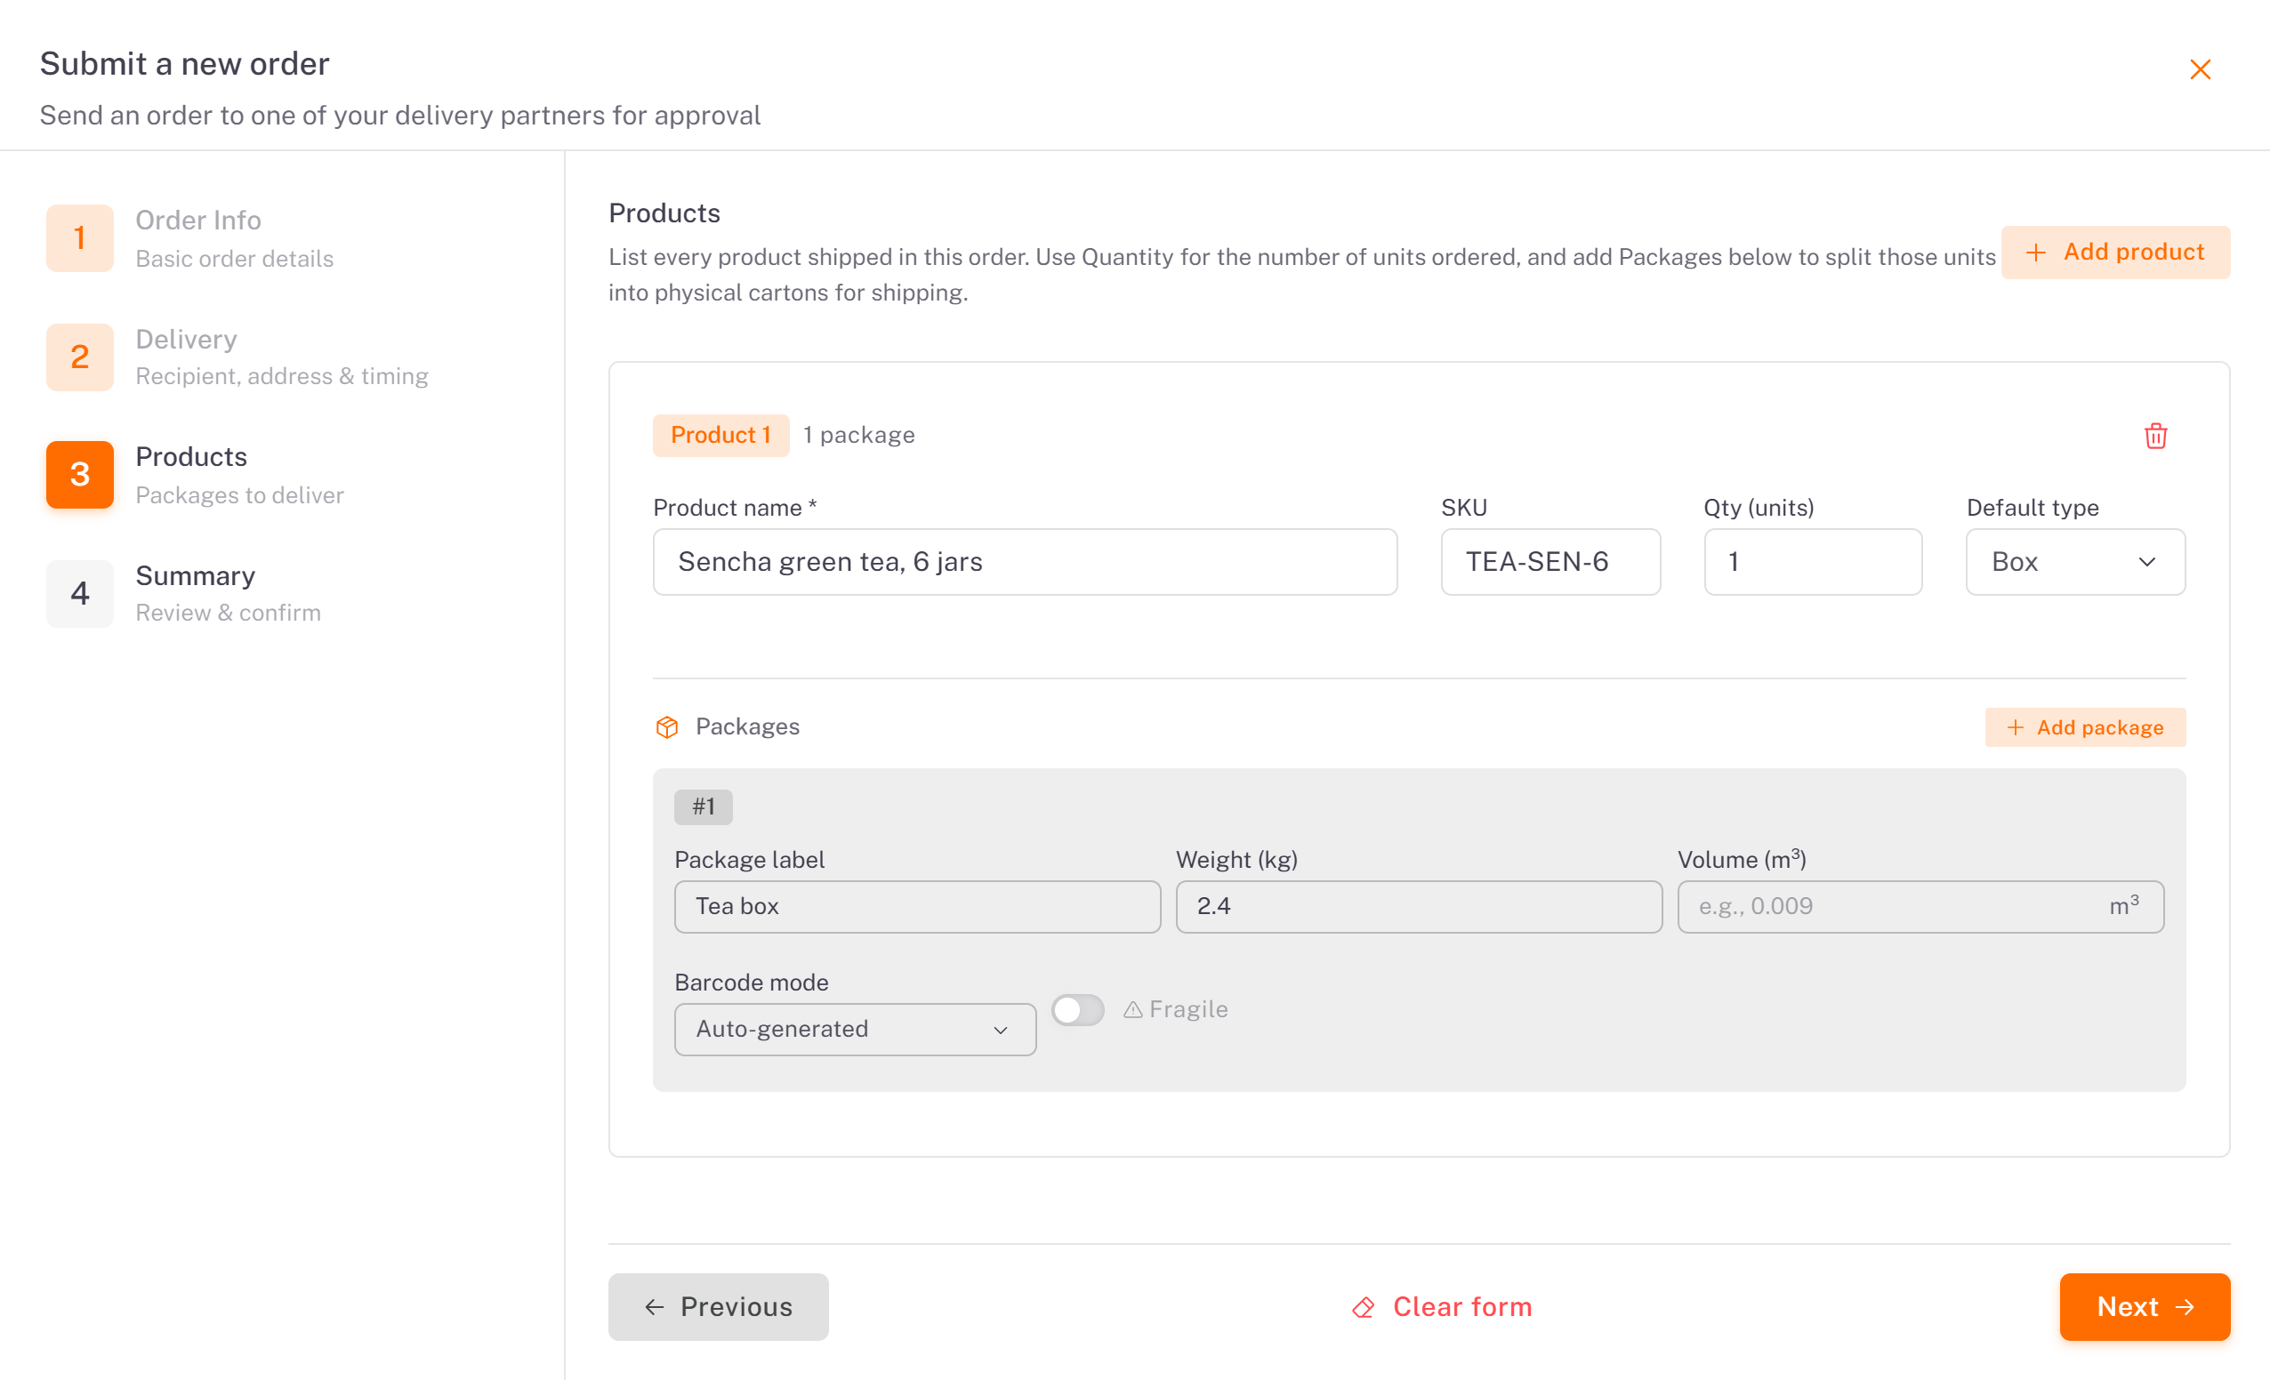
Task: Focus the Product name field
Action: point(1026,562)
